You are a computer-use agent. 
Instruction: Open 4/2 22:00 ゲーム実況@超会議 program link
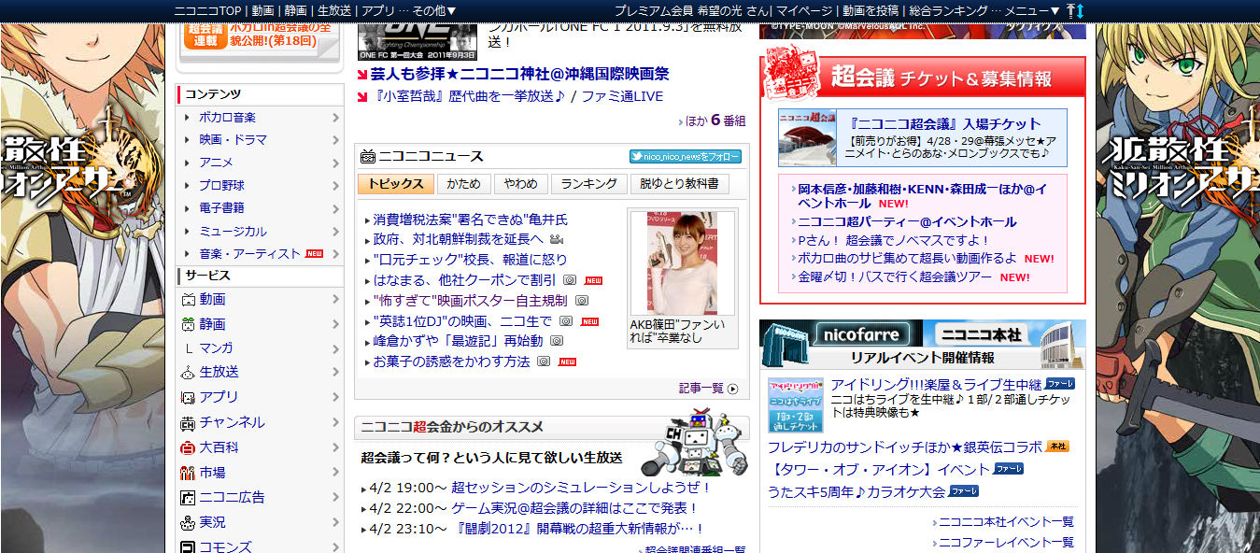click(574, 508)
